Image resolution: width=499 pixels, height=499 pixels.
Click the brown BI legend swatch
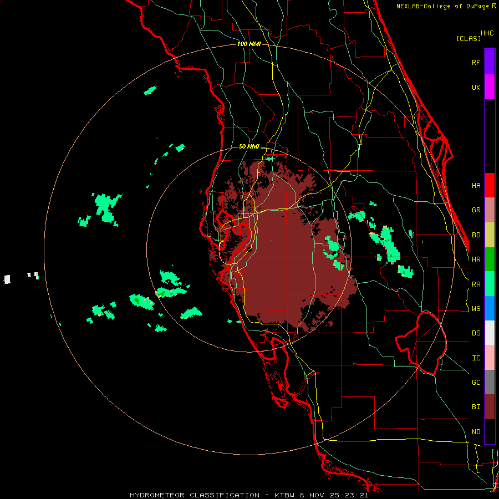pyautogui.click(x=490, y=407)
